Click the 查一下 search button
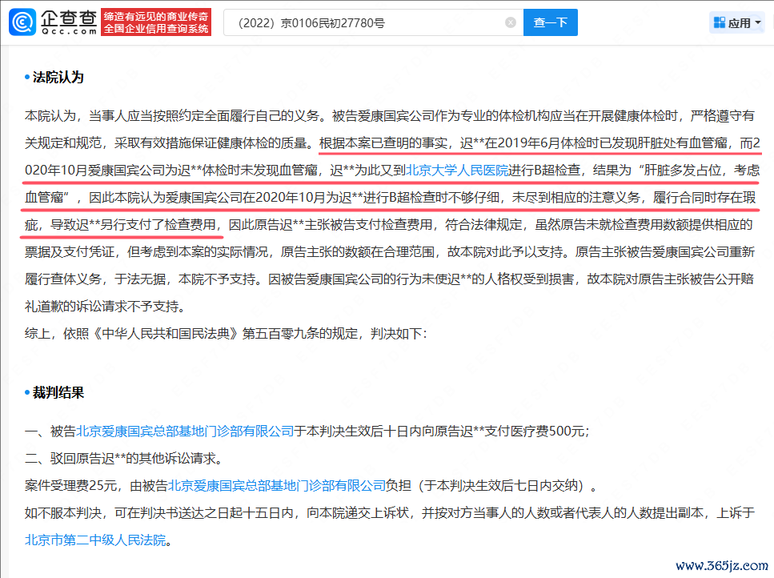 tap(551, 22)
